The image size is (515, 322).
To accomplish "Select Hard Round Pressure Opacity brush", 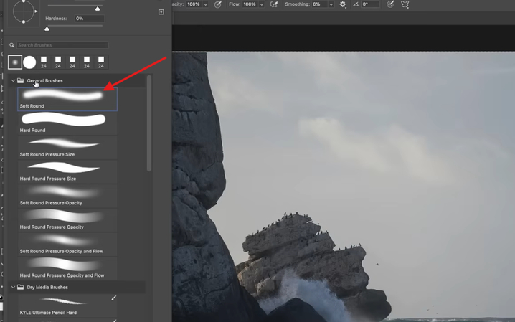I will [67, 220].
